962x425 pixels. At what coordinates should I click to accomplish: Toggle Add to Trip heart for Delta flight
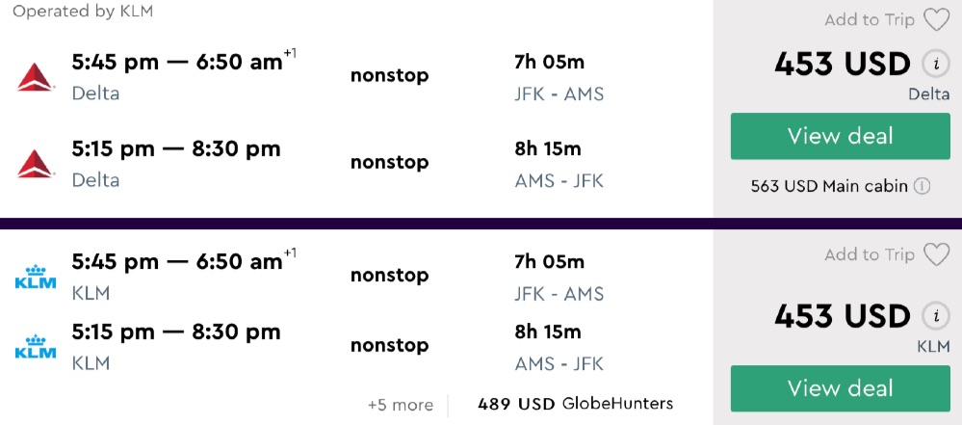pos(936,20)
